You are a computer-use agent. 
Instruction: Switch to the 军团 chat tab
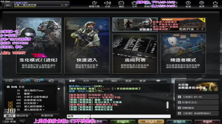click(x=100, y=81)
